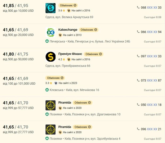Viewport: 165px width, 143px height.
Task: Open the Преміум Фінанс name link
Action: pyautogui.click(x=70, y=54)
